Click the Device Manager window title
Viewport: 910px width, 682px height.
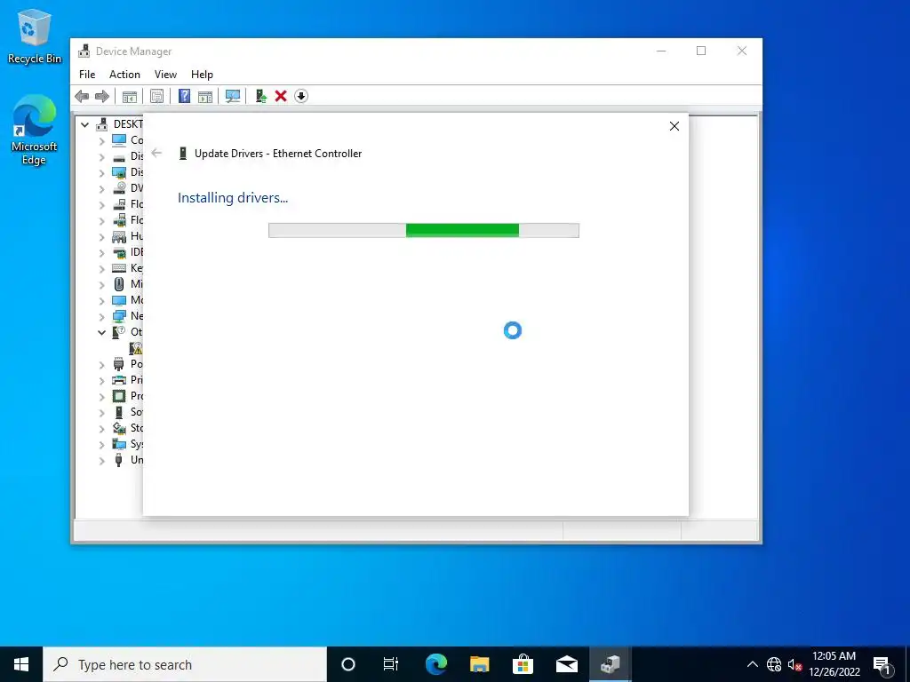133,52
